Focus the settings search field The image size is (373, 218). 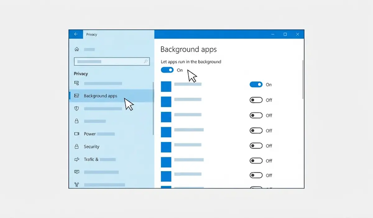pos(112,62)
